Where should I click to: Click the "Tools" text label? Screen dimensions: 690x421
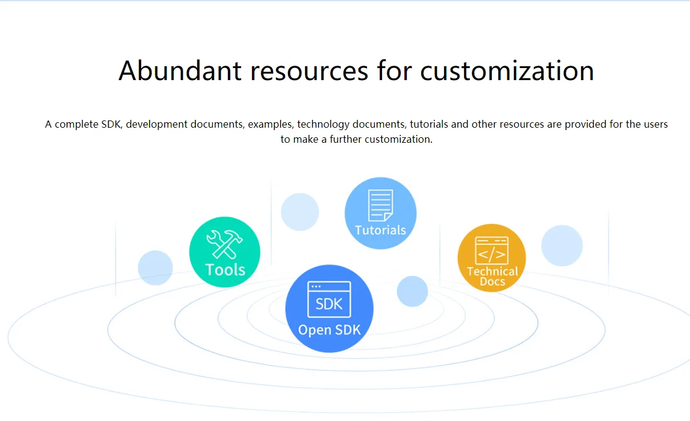225,269
